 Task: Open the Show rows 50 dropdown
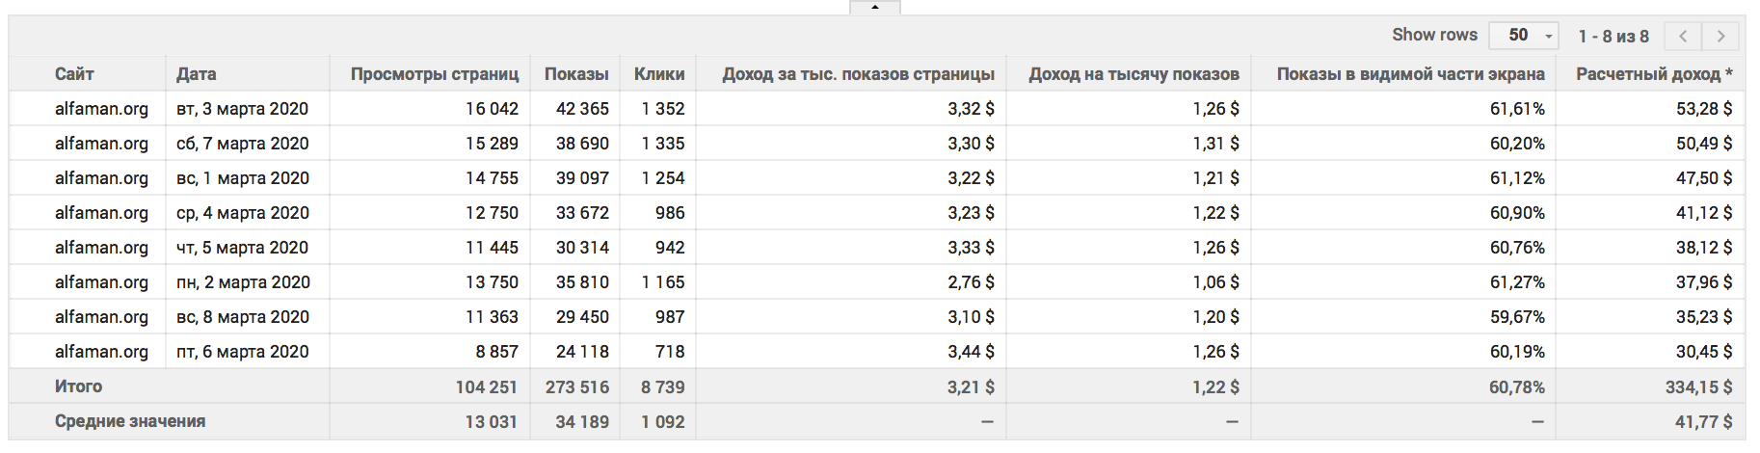[1524, 36]
